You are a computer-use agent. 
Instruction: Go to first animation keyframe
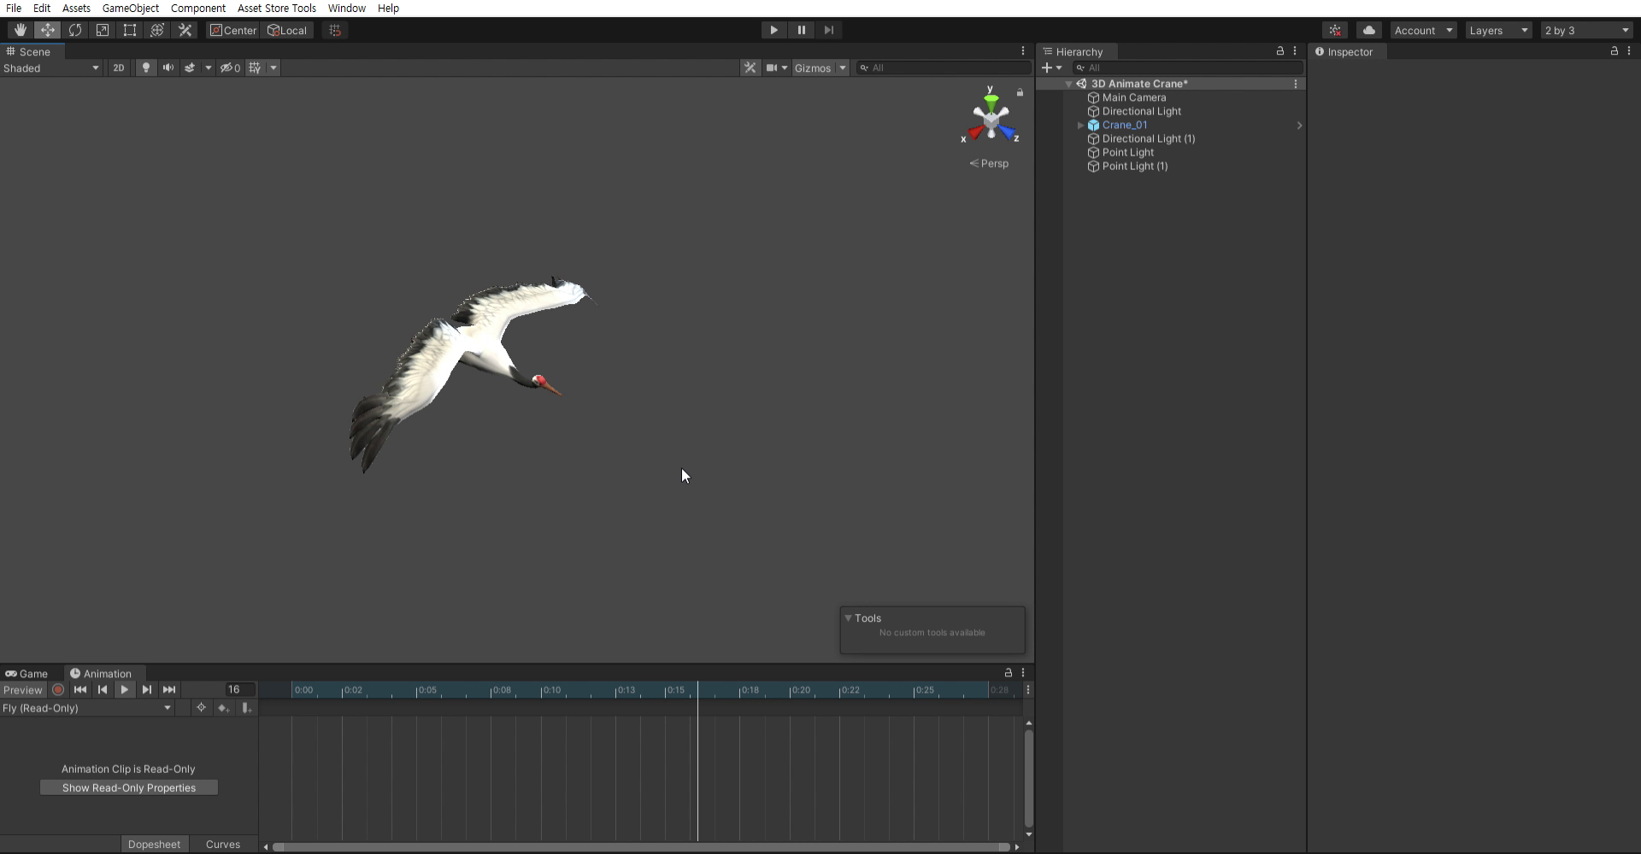[80, 689]
